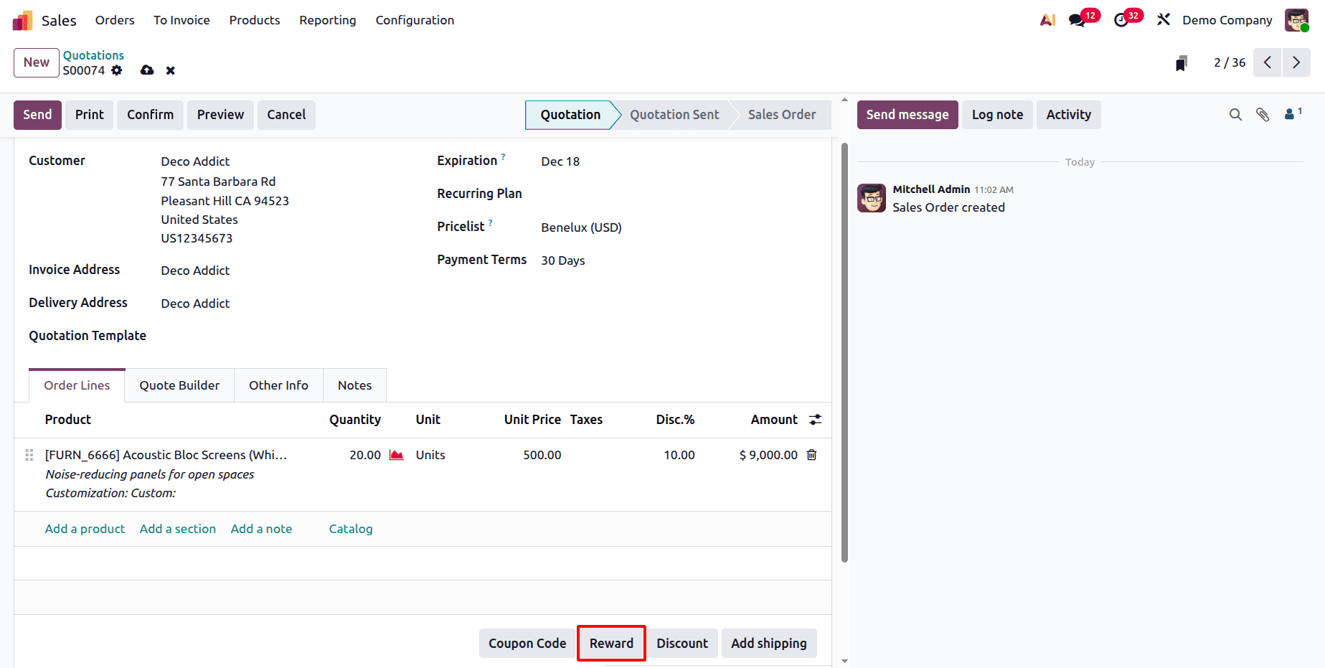Image resolution: width=1325 pixels, height=668 pixels.
Task: Save the record with the cloud icon
Action: (147, 70)
